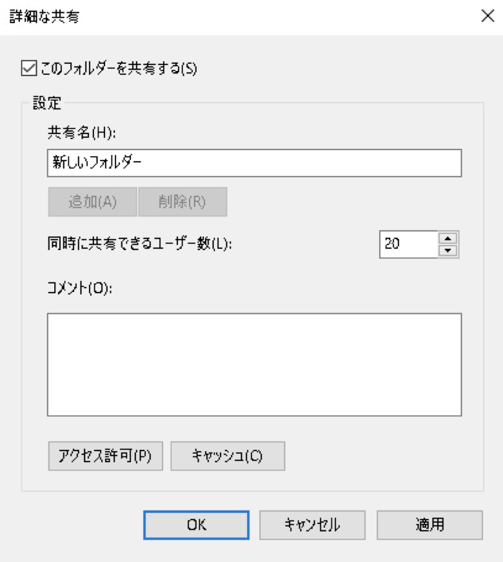The image size is (503, 562).
Task: Click the 詳細な共有 title bar text
Action: coord(44,17)
